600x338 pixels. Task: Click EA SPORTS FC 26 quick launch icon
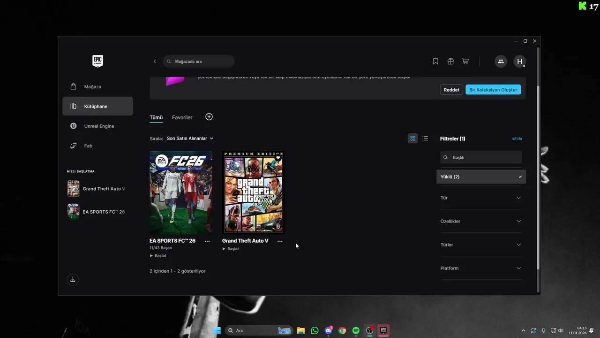74,212
